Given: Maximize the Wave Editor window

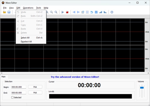Looking at the screenshot, I should click(x=138, y=3).
